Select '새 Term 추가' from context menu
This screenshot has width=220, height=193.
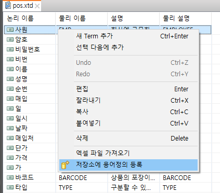pos(128,36)
